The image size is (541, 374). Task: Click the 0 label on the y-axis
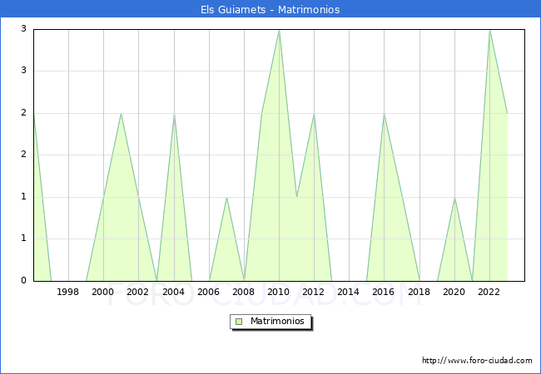(x=25, y=281)
